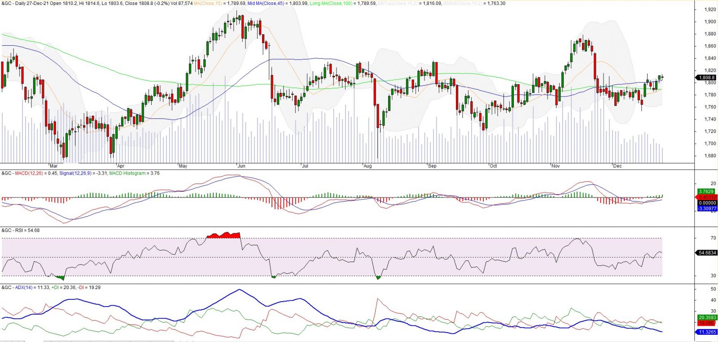The width and height of the screenshot is (718, 342).
Task: Click the red overbought RSI area near June
Action: tap(223, 235)
